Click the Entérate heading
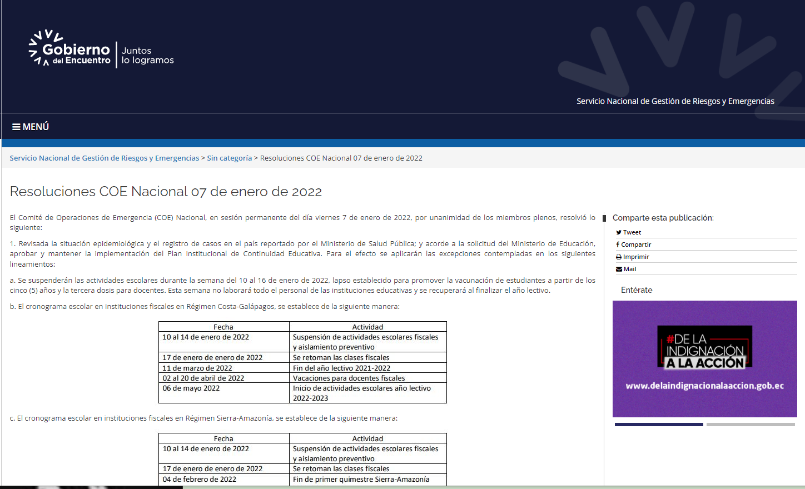 (637, 290)
